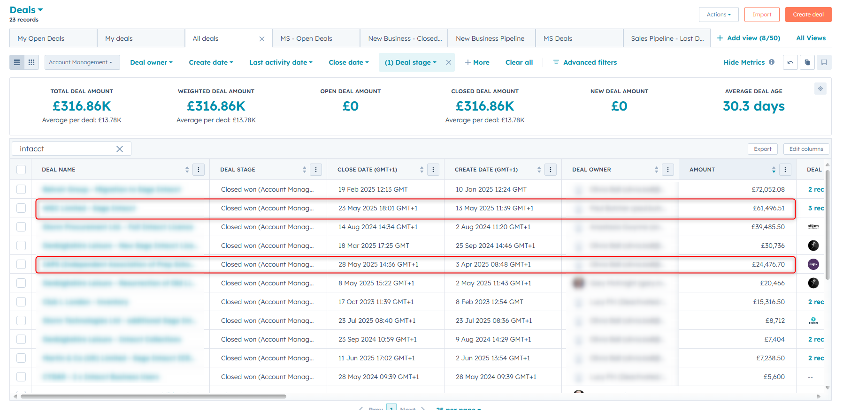Select checkbox for £61,496.51 deal row
Screen dimensions: 843x410
click(x=21, y=208)
